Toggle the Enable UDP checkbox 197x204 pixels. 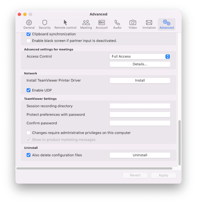[x=29, y=90]
